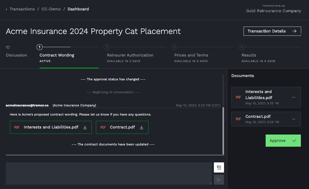Click PDF icon of Contract.pdf in Documents panel
The height and width of the screenshot is (189, 309).
pyautogui.click(x=238, y=119)
